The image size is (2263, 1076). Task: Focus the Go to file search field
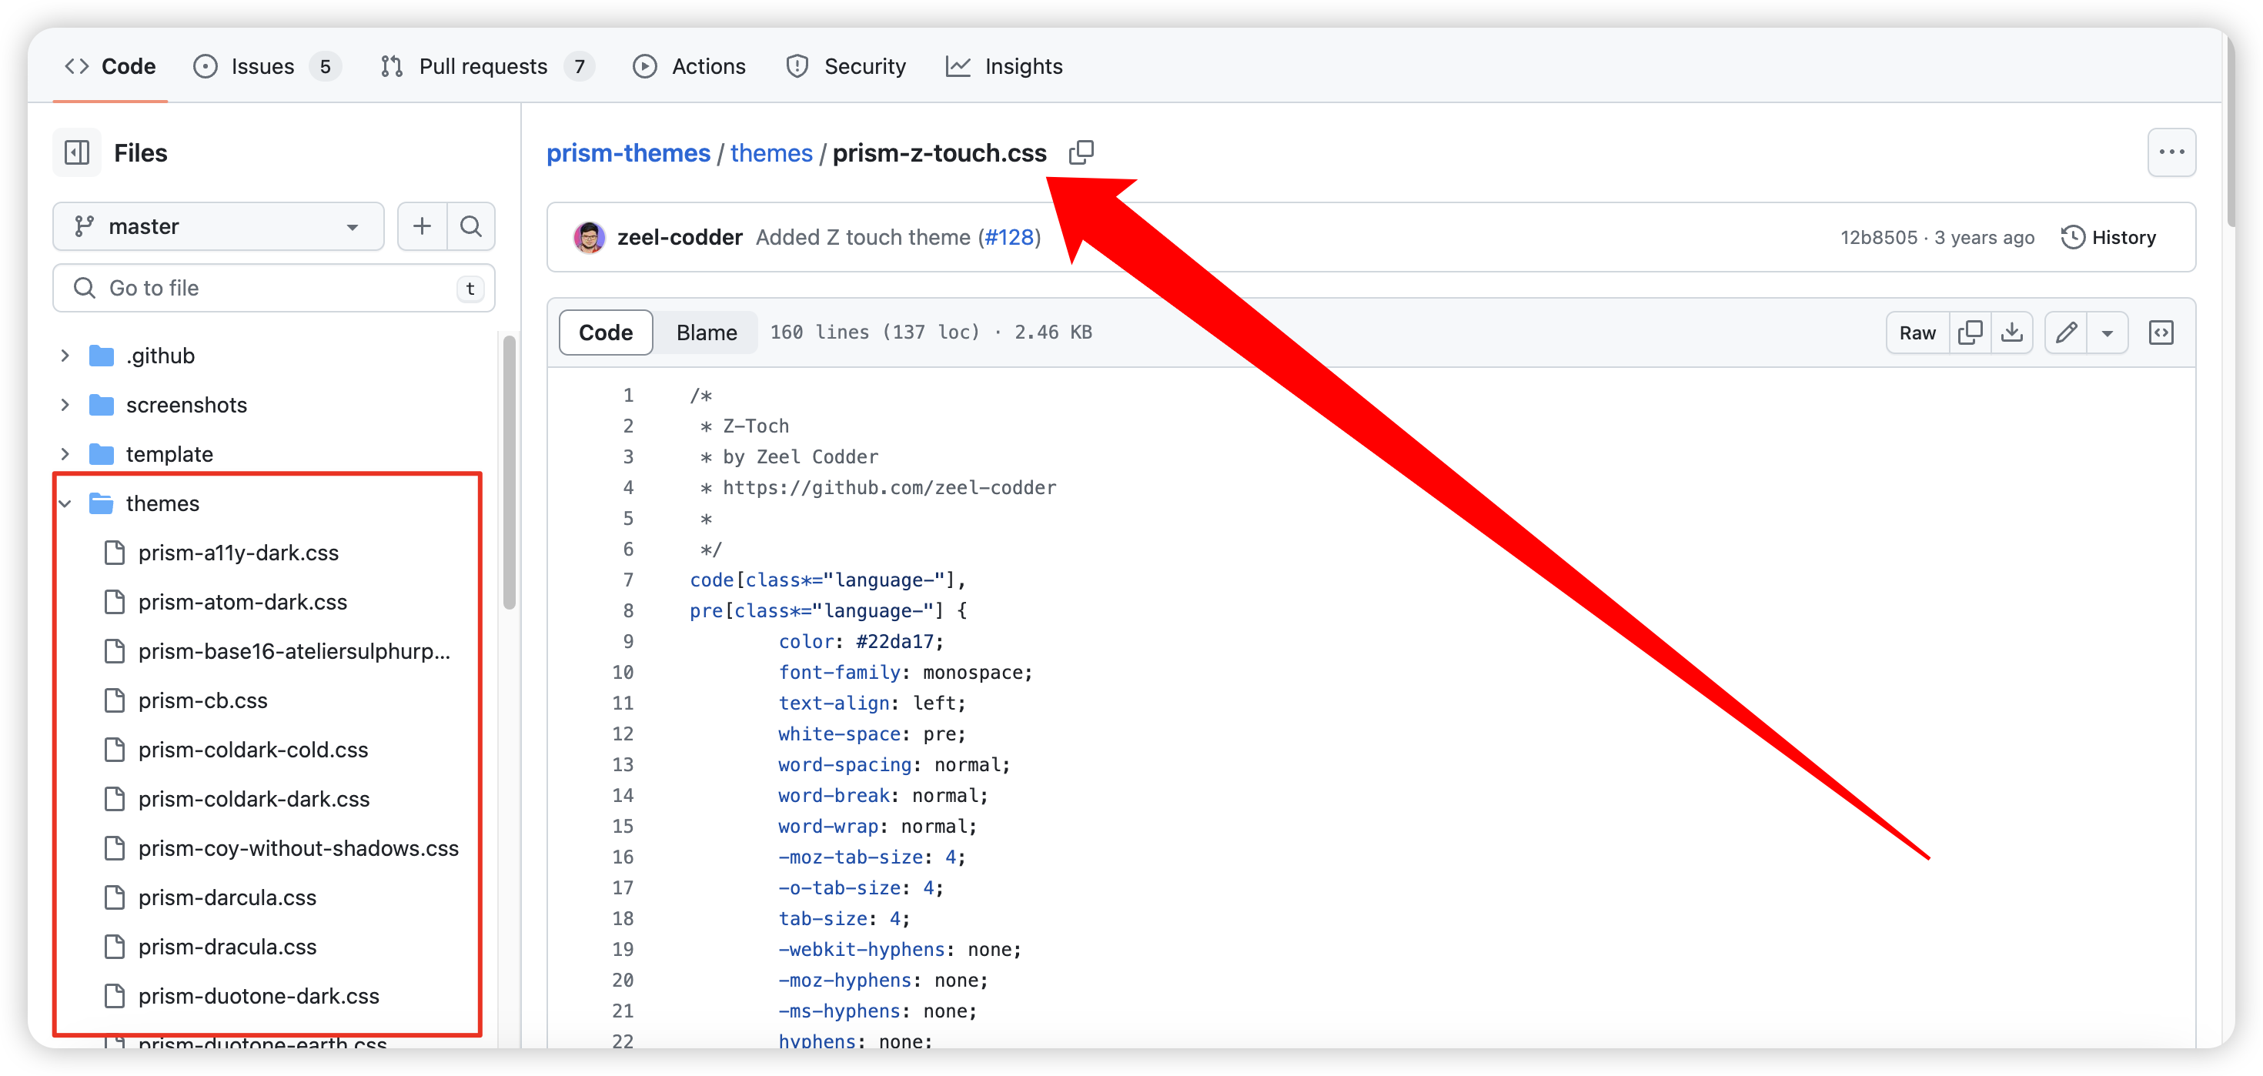pos(274,288)
